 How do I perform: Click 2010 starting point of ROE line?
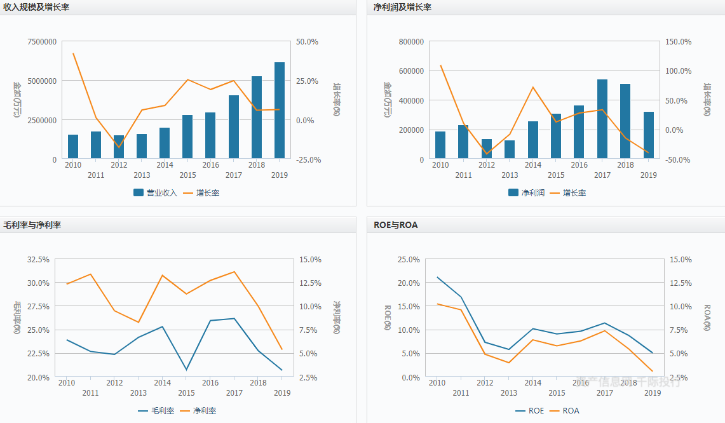point(437,278)
